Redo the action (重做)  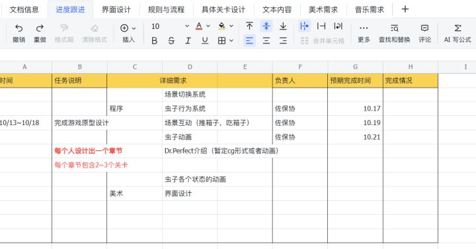pyautogui.click(x=40, y=33)
